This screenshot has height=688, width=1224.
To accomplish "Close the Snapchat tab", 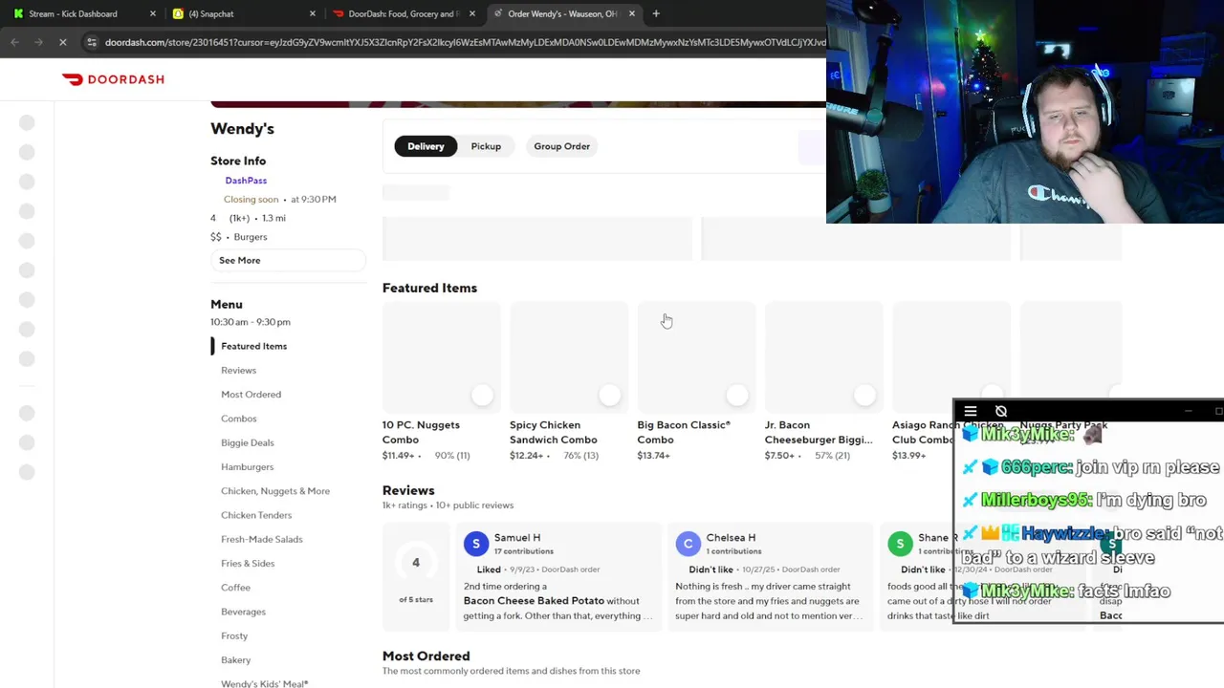I will tap(313, 13).
